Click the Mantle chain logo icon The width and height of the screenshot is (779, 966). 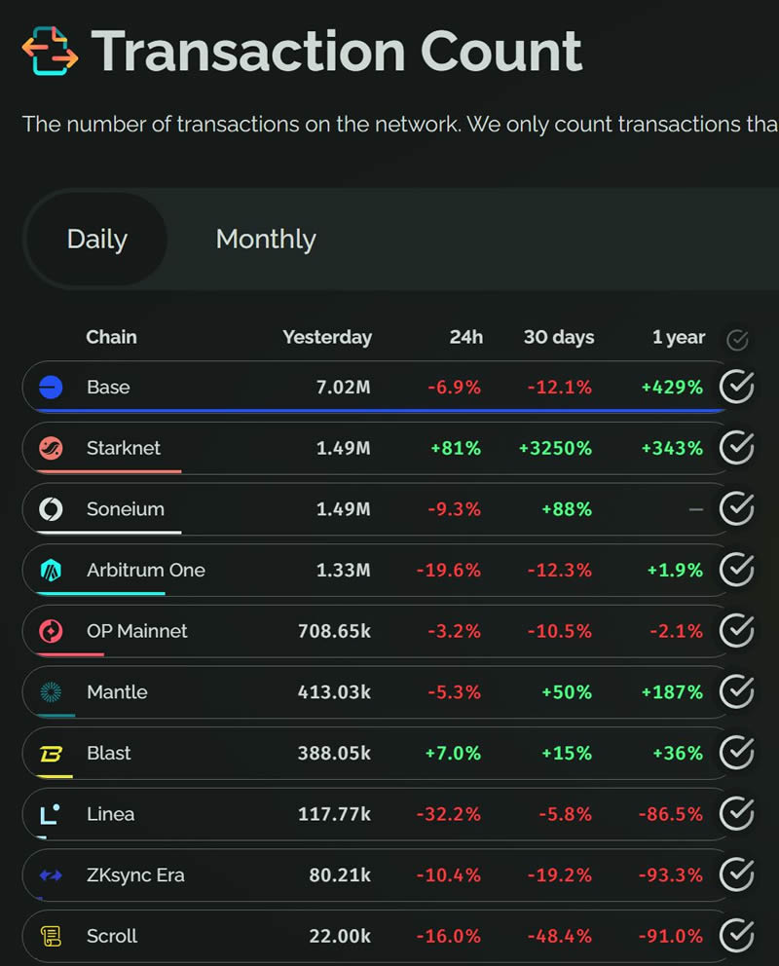click(x=51, y=692)
